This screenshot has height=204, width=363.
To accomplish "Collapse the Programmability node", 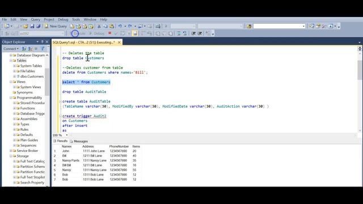I will click(11, 97).
